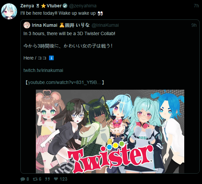Click the quoted tweet English text
202x184 pixels.
69,33
